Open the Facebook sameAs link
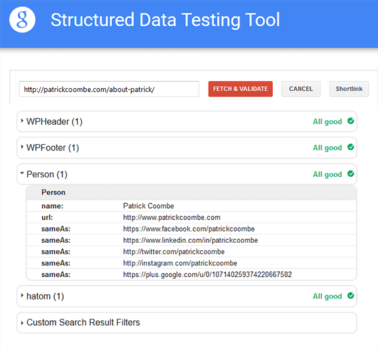This screenshot has width=378, height=351. [188, 229]
